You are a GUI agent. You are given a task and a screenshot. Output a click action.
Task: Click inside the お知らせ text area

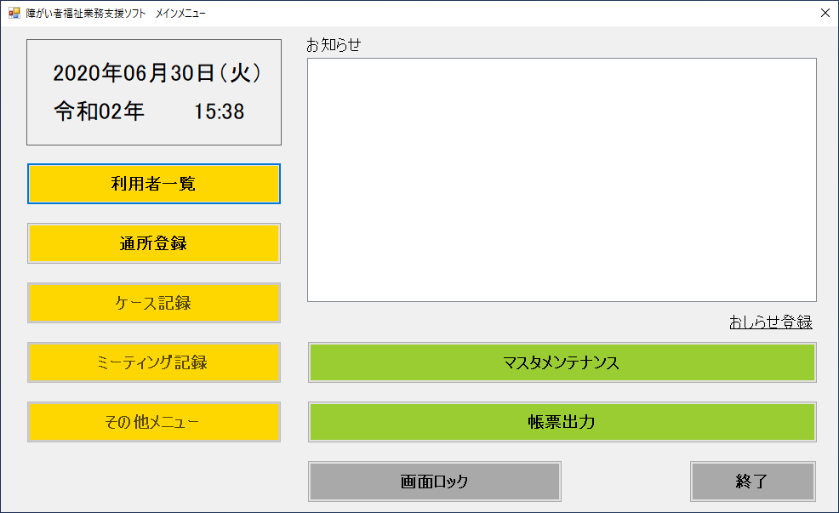point(562,180)
